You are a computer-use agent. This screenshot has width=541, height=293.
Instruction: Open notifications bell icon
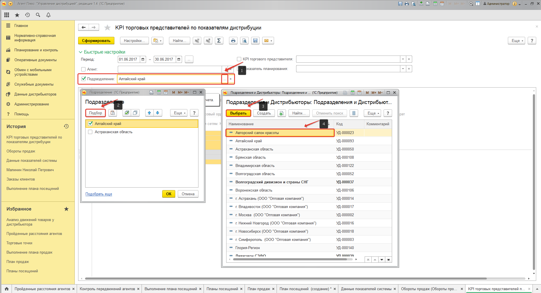(x=48, y=15)
